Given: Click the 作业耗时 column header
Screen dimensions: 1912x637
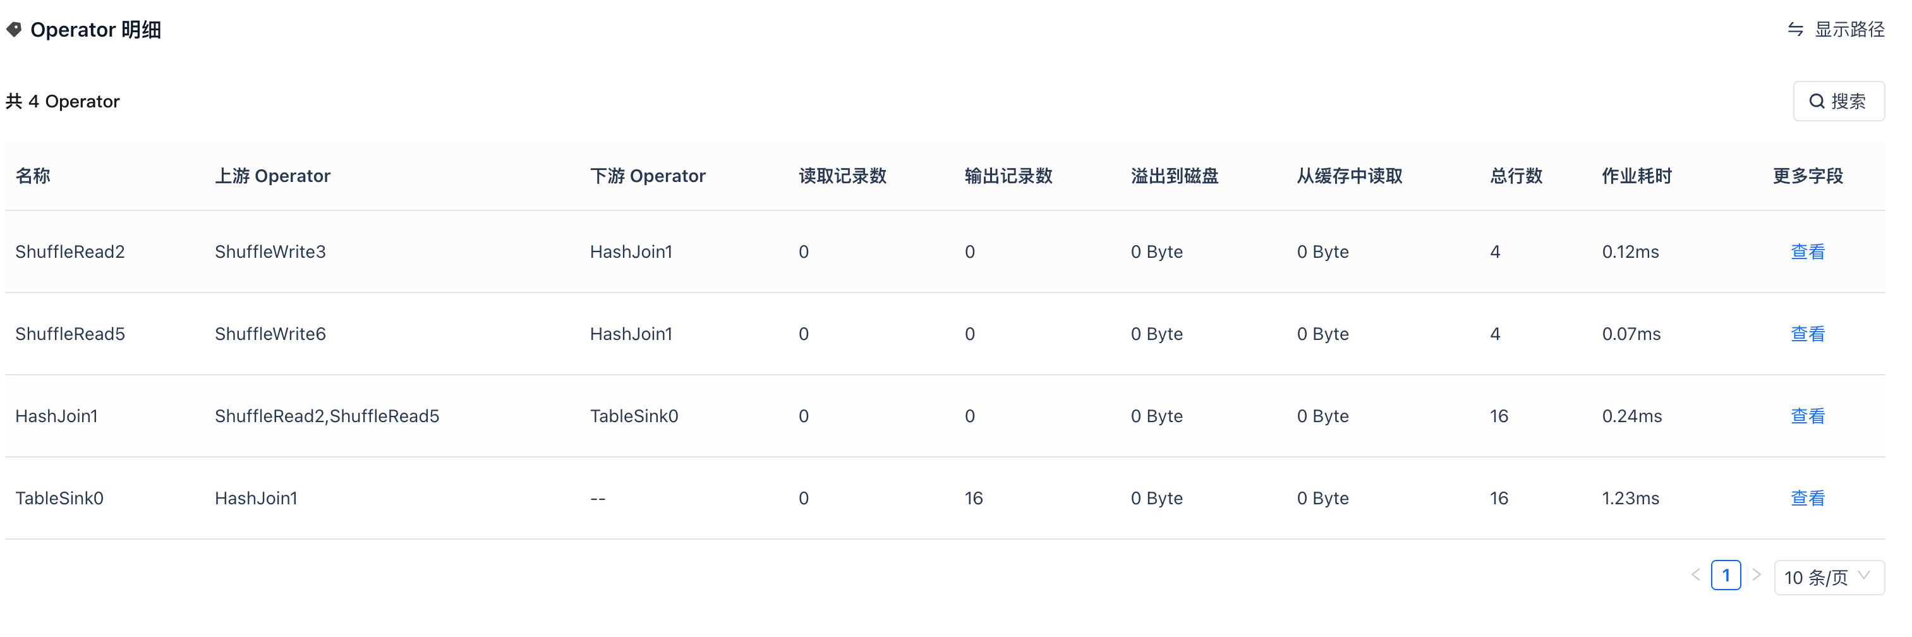Looking at the screenshot, I should pyautogui.click(x=1636, y=176).
